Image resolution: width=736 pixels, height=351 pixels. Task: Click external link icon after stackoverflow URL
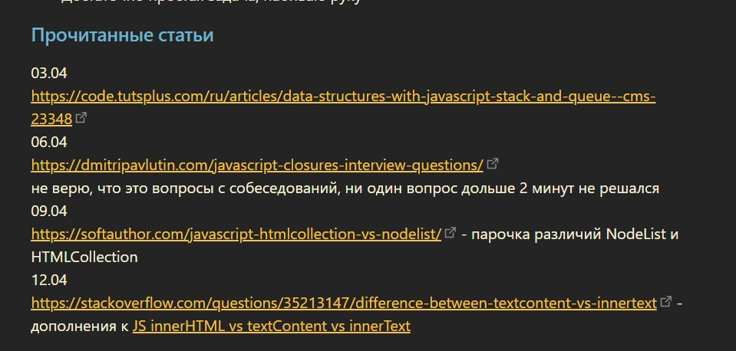click(666, 302)
